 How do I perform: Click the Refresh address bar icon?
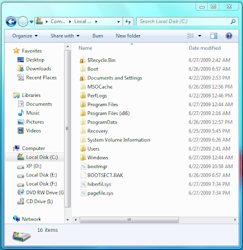click(128, 21)
